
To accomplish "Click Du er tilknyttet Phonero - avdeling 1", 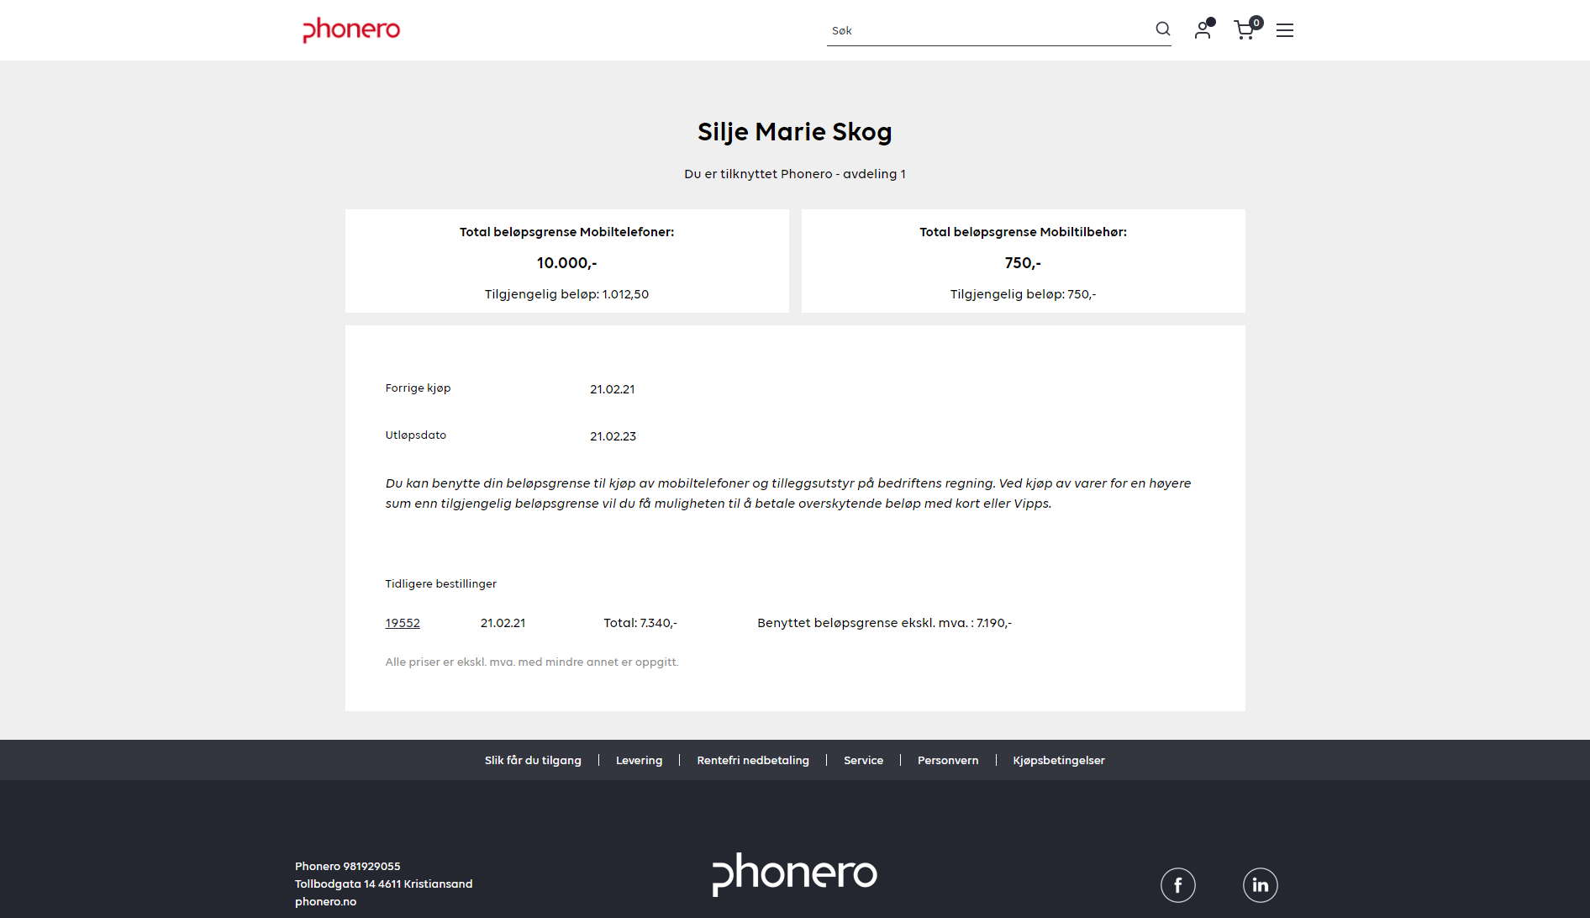I will [795, 174].
